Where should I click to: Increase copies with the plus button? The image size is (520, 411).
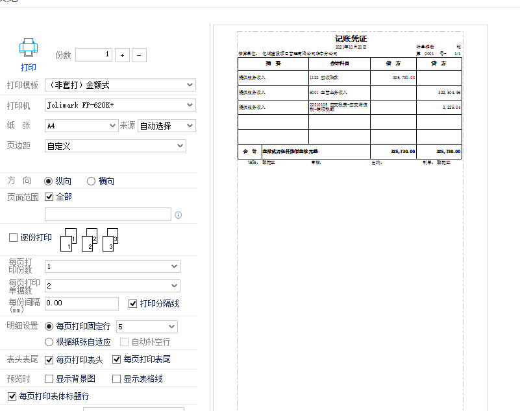pos(123,55)
